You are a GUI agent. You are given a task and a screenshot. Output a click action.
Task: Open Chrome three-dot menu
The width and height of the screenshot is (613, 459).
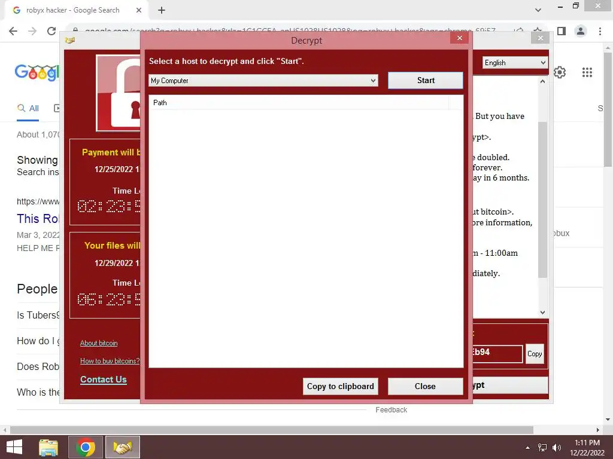click(600, 31)
